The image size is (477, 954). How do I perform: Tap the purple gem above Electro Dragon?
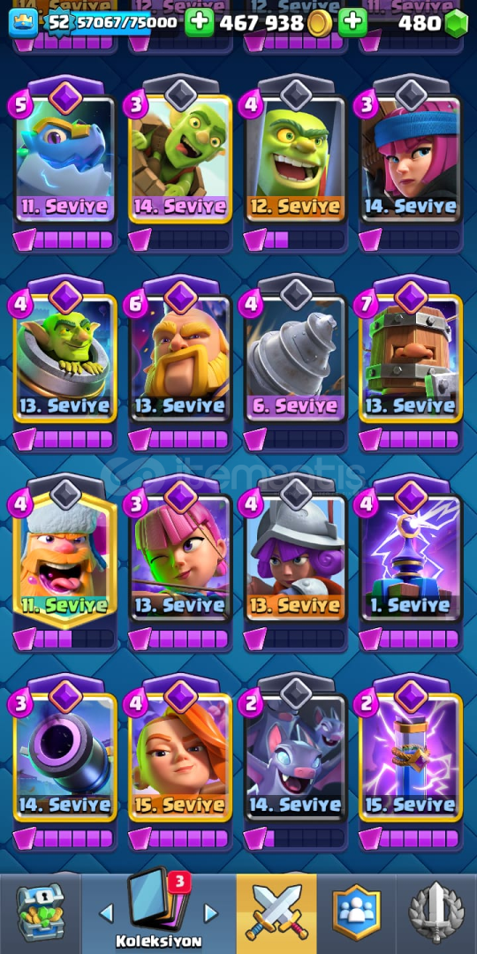point(65,97)
